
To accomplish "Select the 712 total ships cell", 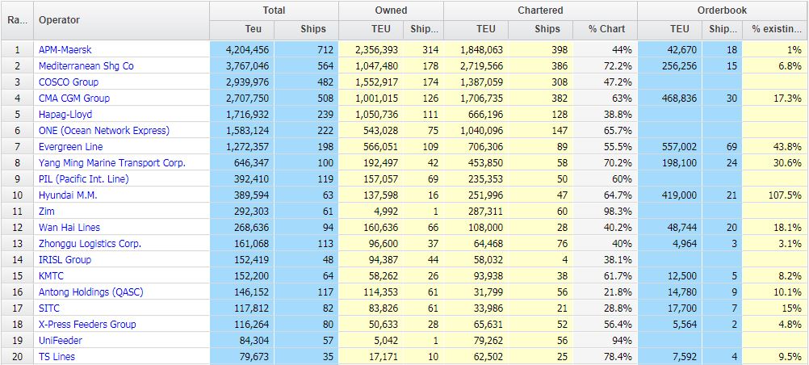I will click(307, 49).
